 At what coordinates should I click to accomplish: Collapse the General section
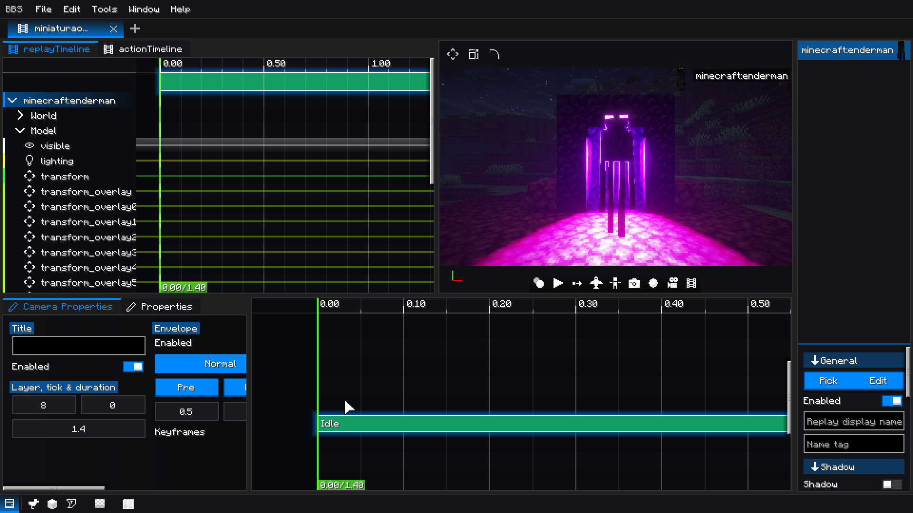pyautogui.click(x=854, y=361)
